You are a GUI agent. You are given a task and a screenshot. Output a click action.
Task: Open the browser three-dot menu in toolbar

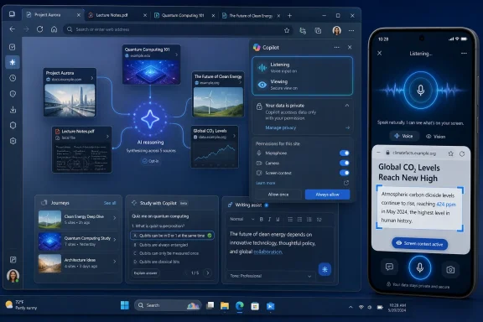click(x=351, y=30)
